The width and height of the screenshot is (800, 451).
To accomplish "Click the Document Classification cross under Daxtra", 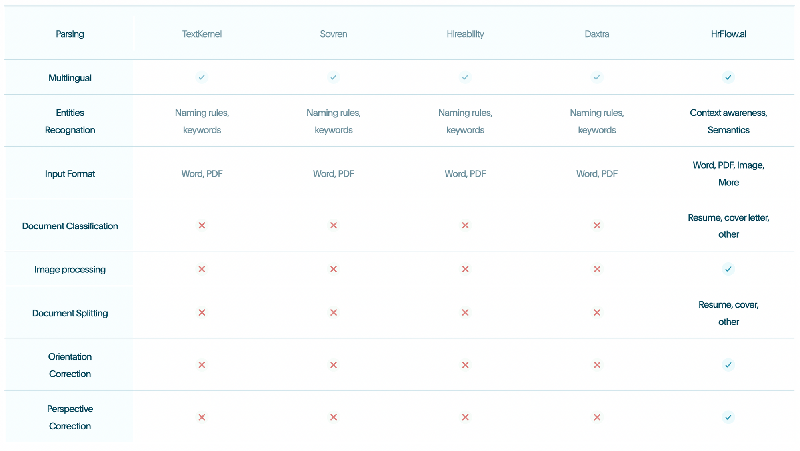I will click(597, 225).
